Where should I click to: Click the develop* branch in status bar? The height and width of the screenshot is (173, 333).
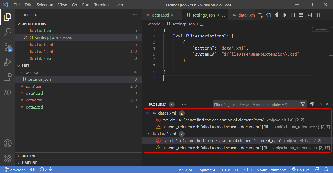(x=15, y=170)
